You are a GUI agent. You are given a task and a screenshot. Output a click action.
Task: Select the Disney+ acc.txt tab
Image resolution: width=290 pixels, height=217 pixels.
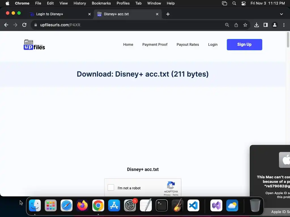[x=128, y=14]
